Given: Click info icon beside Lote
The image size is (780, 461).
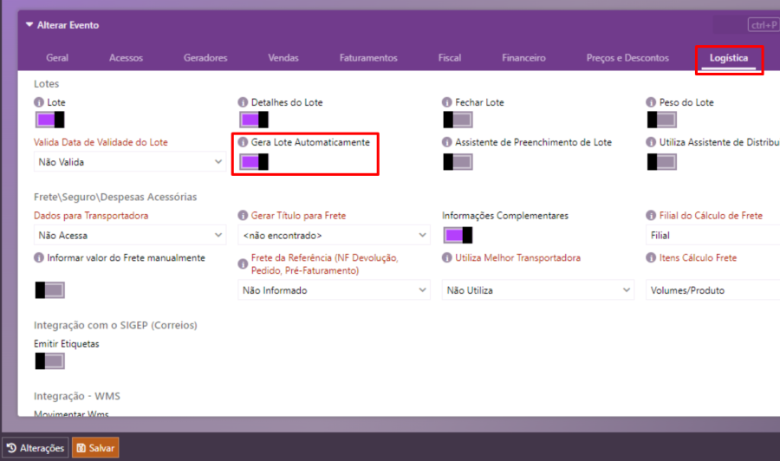Looking at the screenshot, I should (39, 102).
